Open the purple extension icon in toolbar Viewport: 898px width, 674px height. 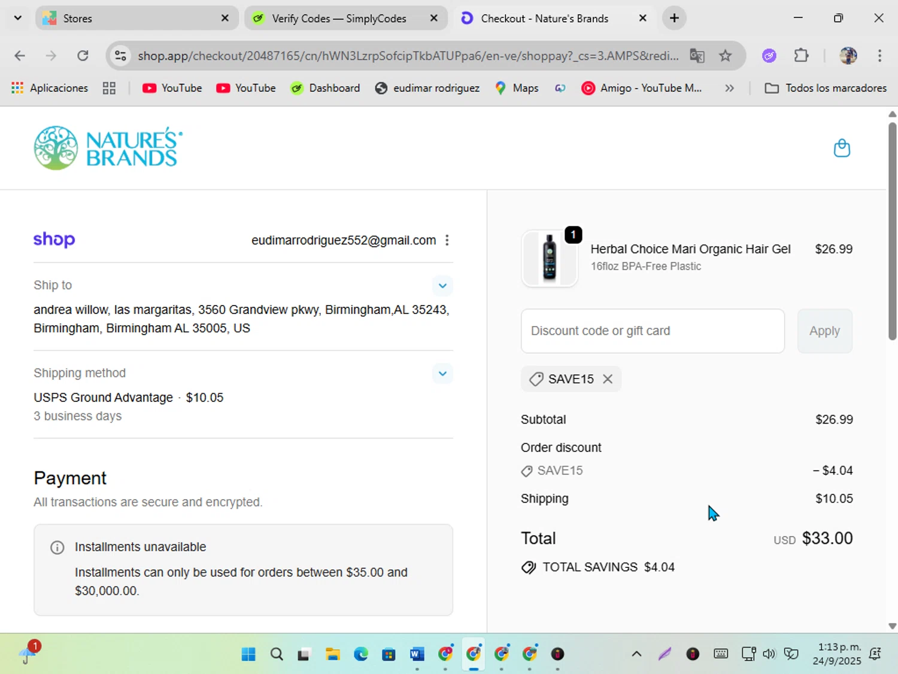(x=769, y=56)
